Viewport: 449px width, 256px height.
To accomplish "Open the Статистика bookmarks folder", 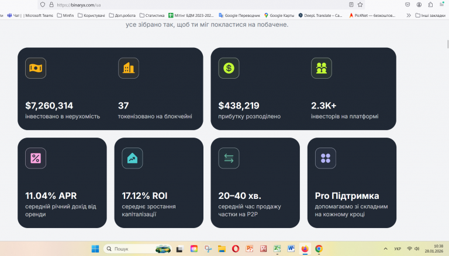I will pos(152,15).
